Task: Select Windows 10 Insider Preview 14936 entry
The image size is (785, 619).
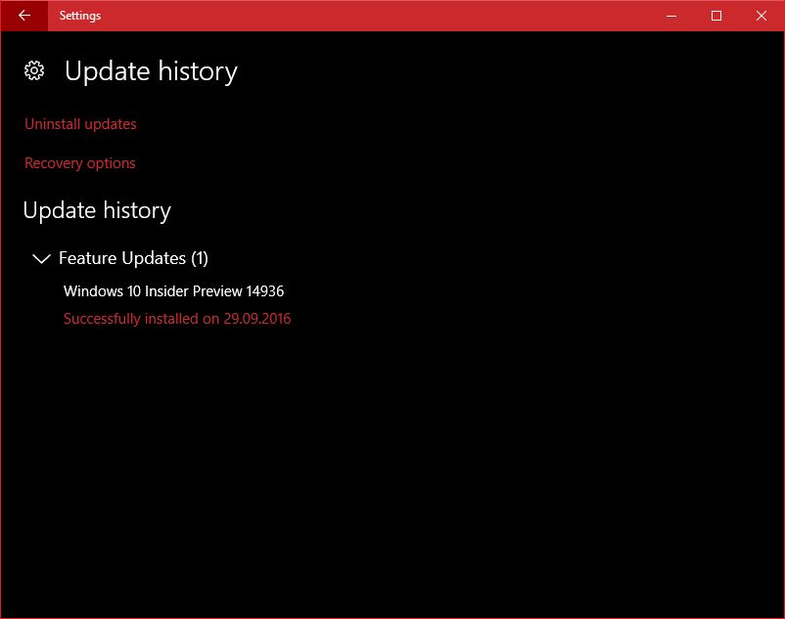Action: (x=173, y=291)
